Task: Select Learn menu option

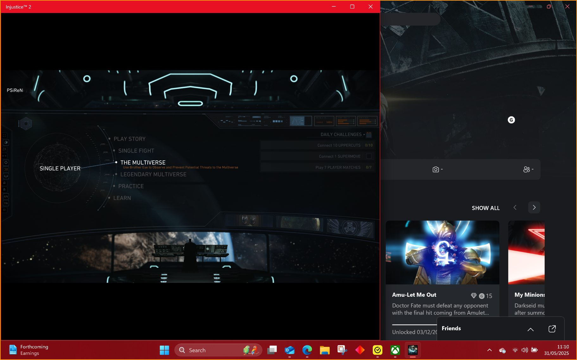Action: click(122, 198)
